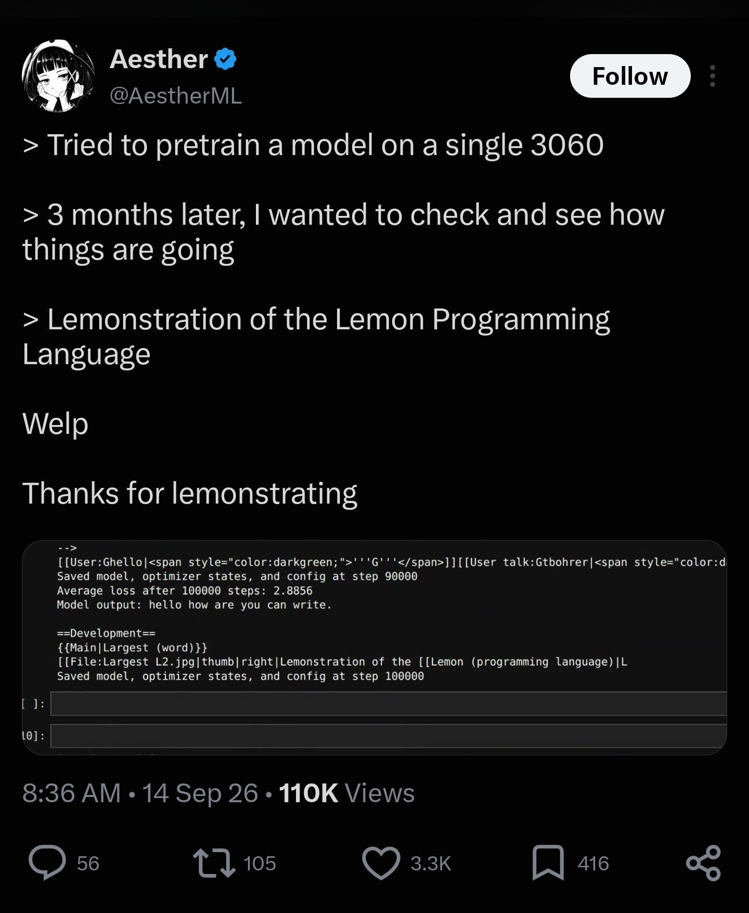Select the 'Thanks for lemonstrating' text
Image resolution: width=749 pixels, height=913 pixels.
(x=190, y=493)
